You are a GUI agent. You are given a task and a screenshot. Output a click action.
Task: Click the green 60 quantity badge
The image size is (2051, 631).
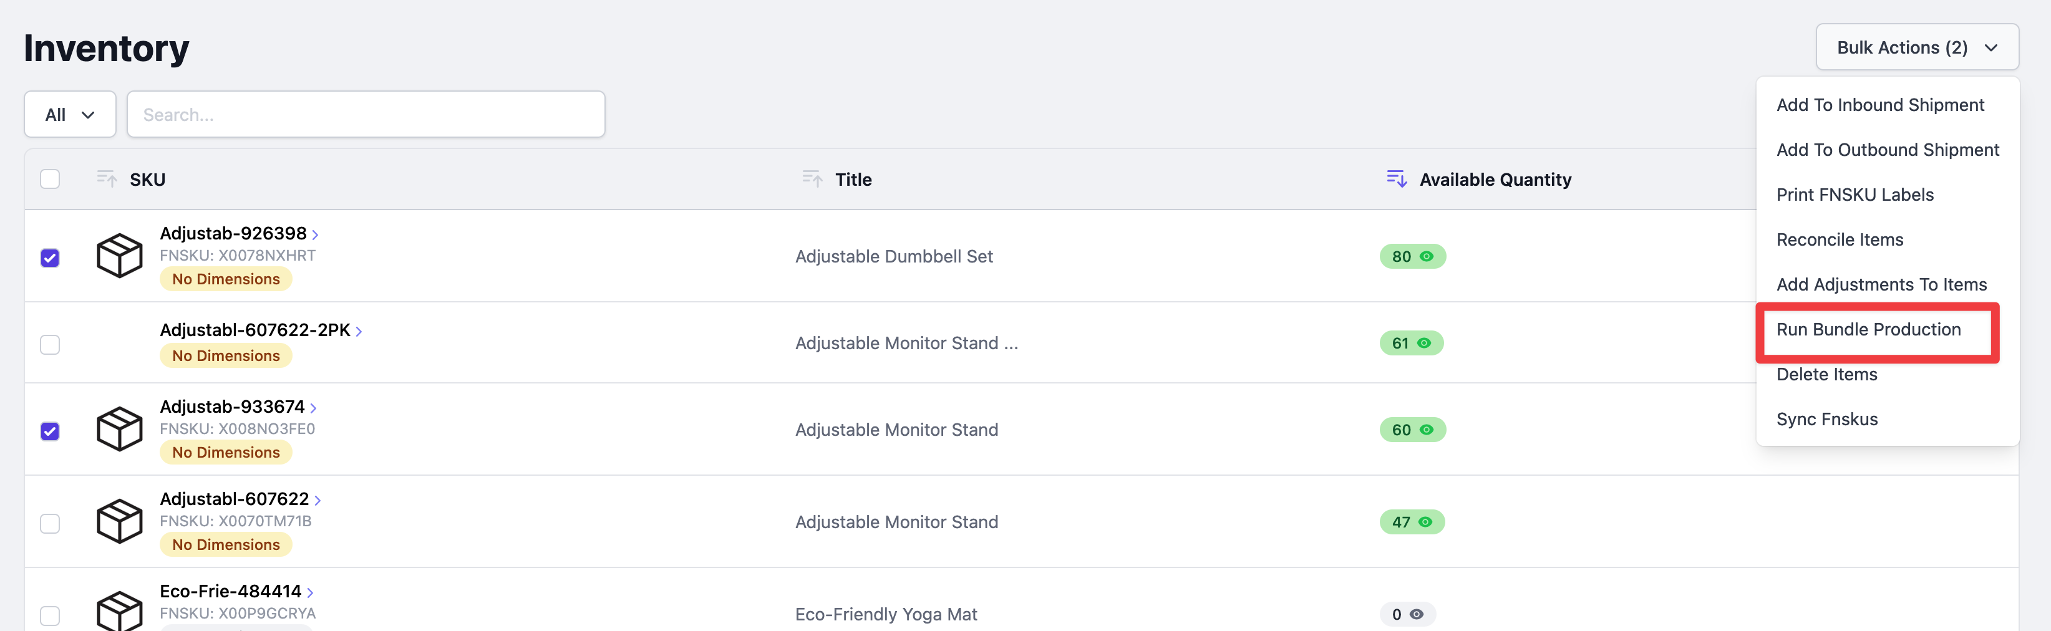[x=1412, y=430]
